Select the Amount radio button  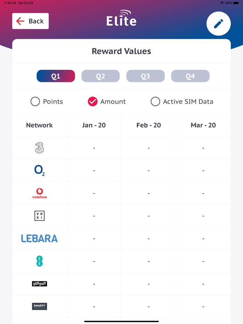[x=92, y=101]
